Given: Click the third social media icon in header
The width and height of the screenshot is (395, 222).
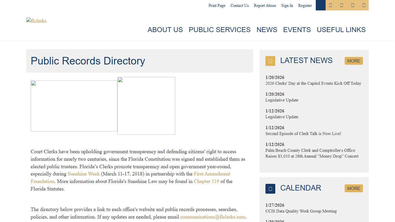Looking at the screenshot, I should [352, 5].
